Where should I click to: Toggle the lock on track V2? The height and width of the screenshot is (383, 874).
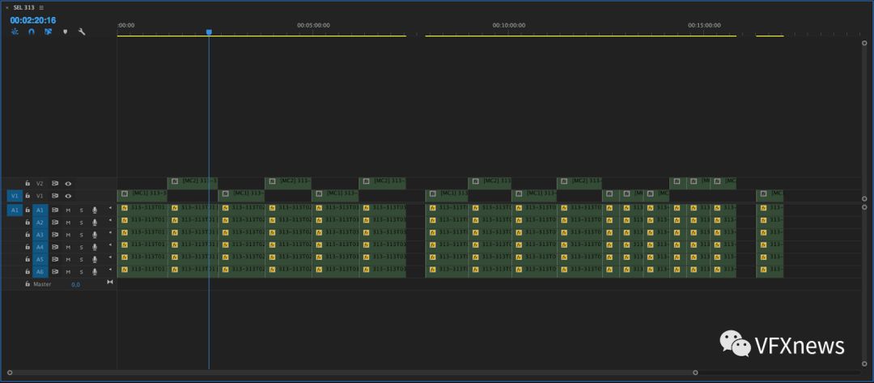28,183
